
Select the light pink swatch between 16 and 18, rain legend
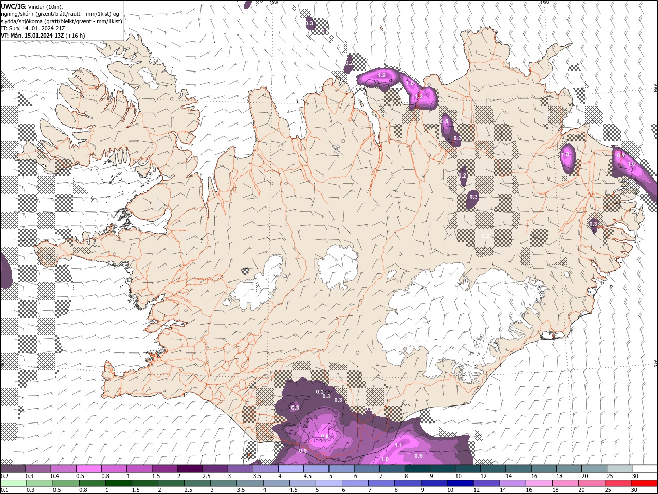tap(539, 483)
